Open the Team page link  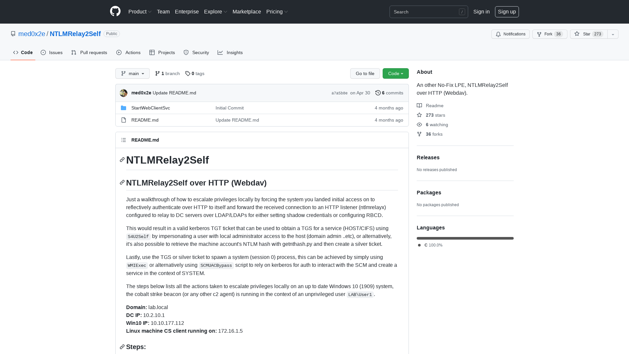[163, 12]
